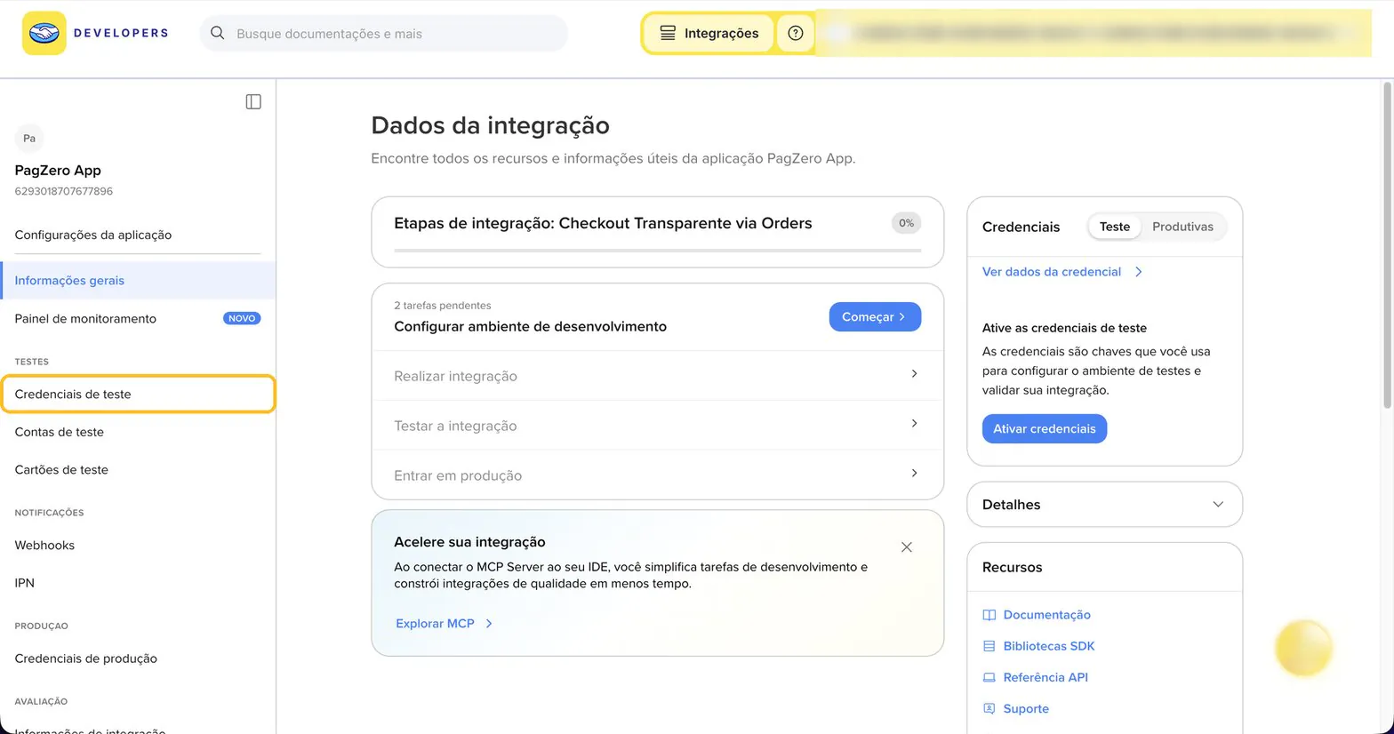Click the floating yellow circle button
Screen dimensions: 1394x734
(x=1304, y=649)
